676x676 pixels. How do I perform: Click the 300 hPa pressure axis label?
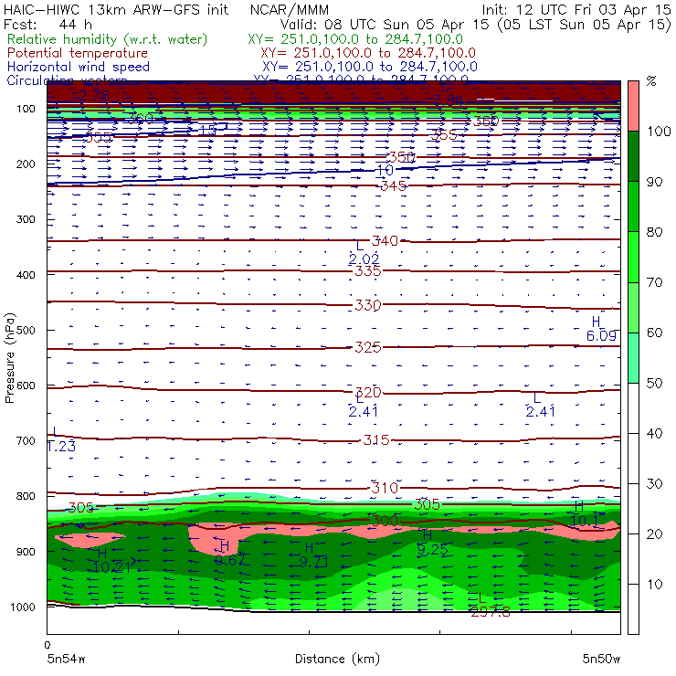tap(26, 219)
